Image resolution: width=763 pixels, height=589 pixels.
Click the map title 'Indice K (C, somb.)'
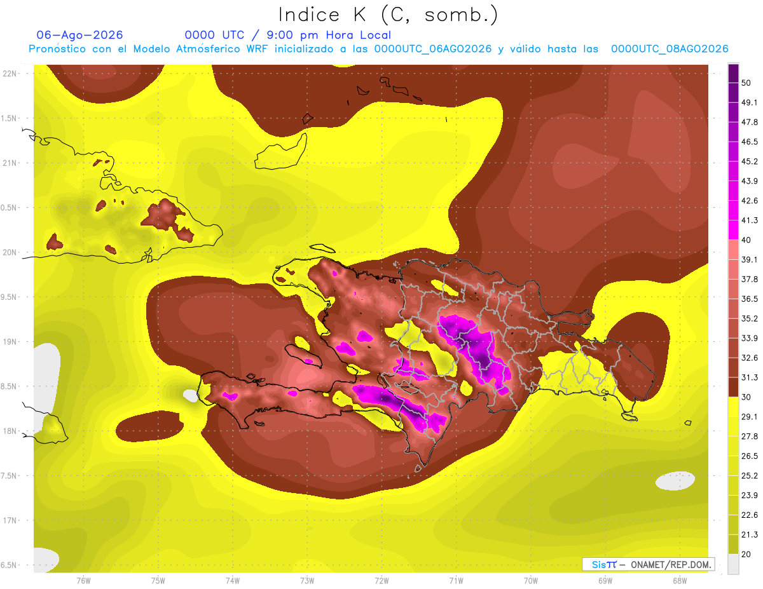coord(388,15)
